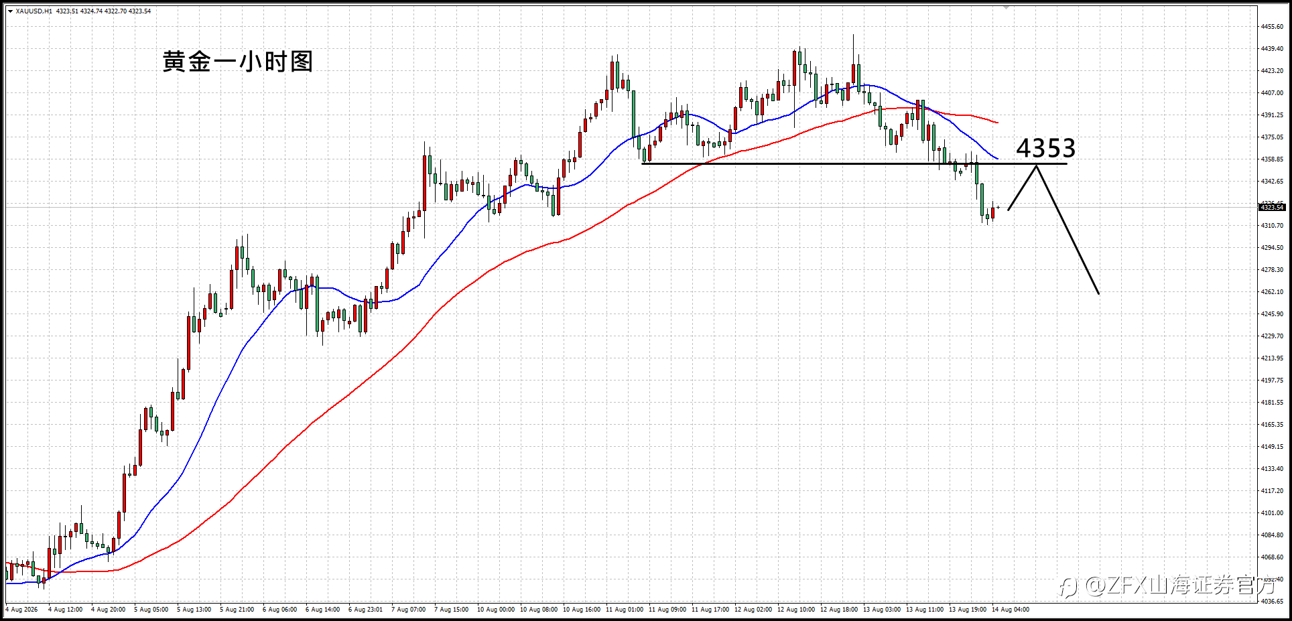Select the 4353 annotation label
1292x621 pixels.
click(x=1045, y=147)
